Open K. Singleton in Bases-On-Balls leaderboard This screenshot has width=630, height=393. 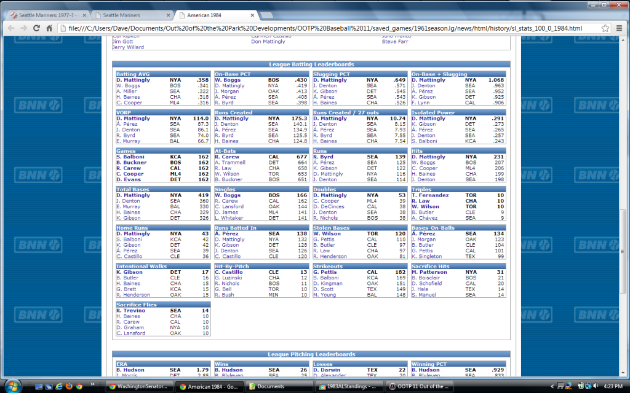click(426, 257)
